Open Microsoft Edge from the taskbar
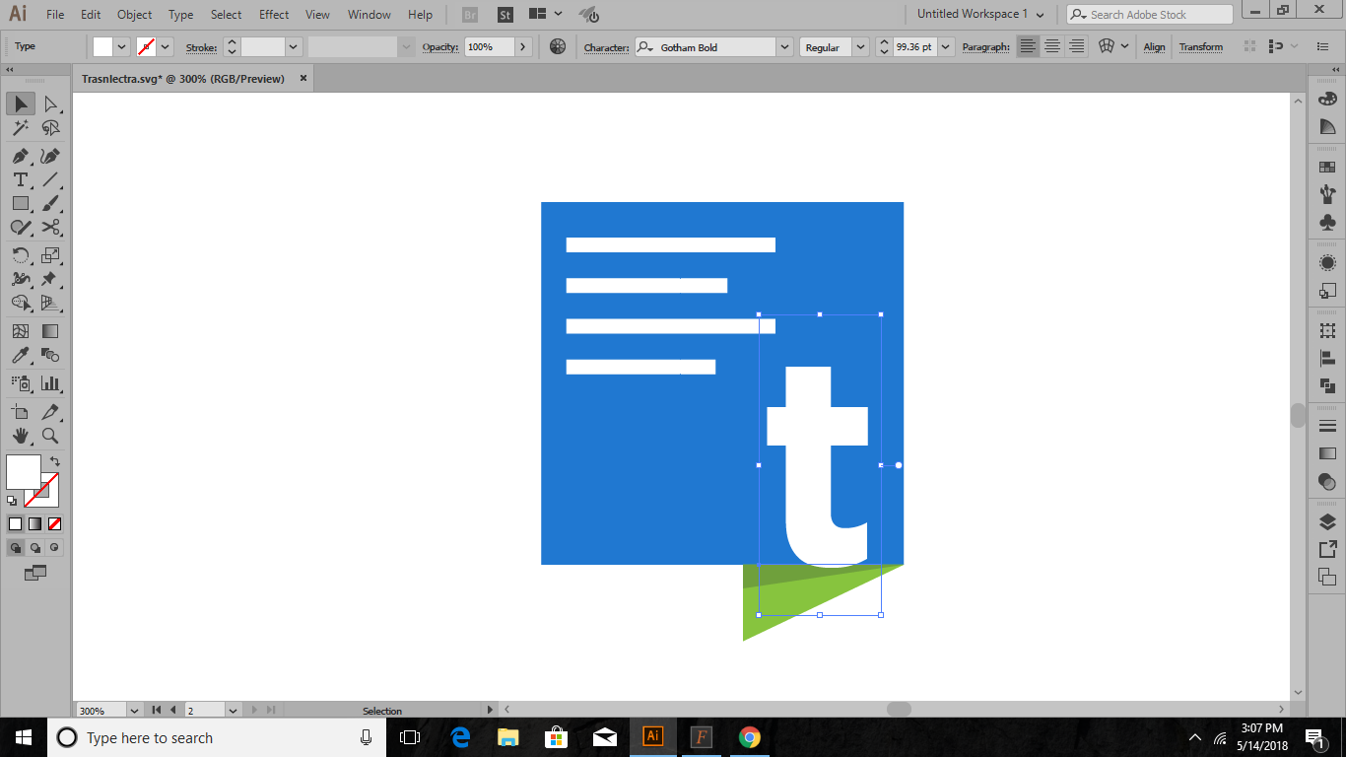 click(x=460, y=736)
